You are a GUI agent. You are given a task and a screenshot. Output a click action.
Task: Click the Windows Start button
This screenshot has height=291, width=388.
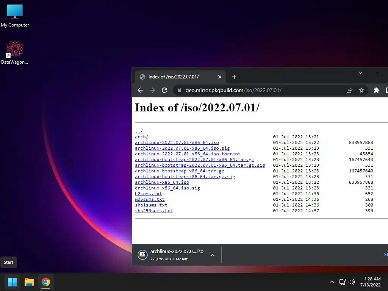pos(12,282)
